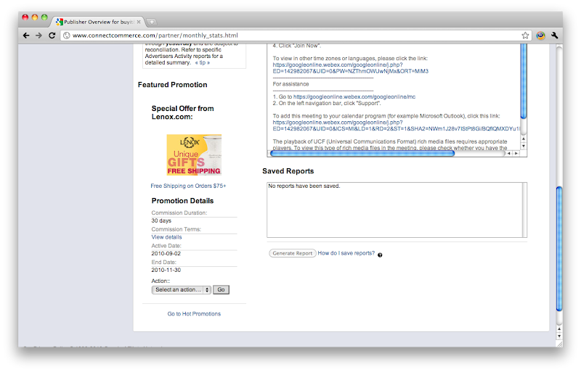Image resolution: width=581 pixels, height=372 pixels.
Task: Click the browser Forward arrow
Action: 39,36
